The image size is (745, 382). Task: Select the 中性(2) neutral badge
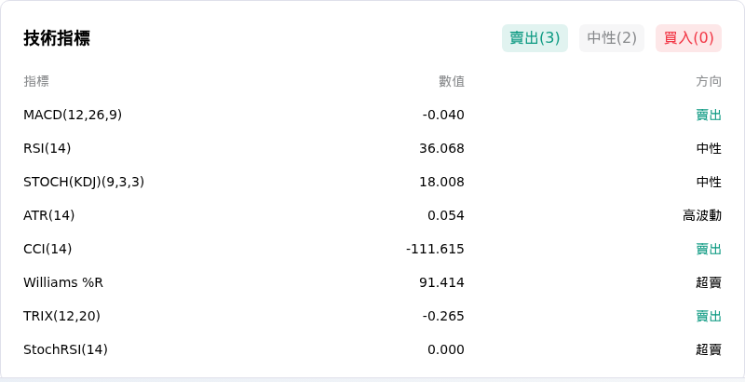pyautogui.click(x=612, y=38)
